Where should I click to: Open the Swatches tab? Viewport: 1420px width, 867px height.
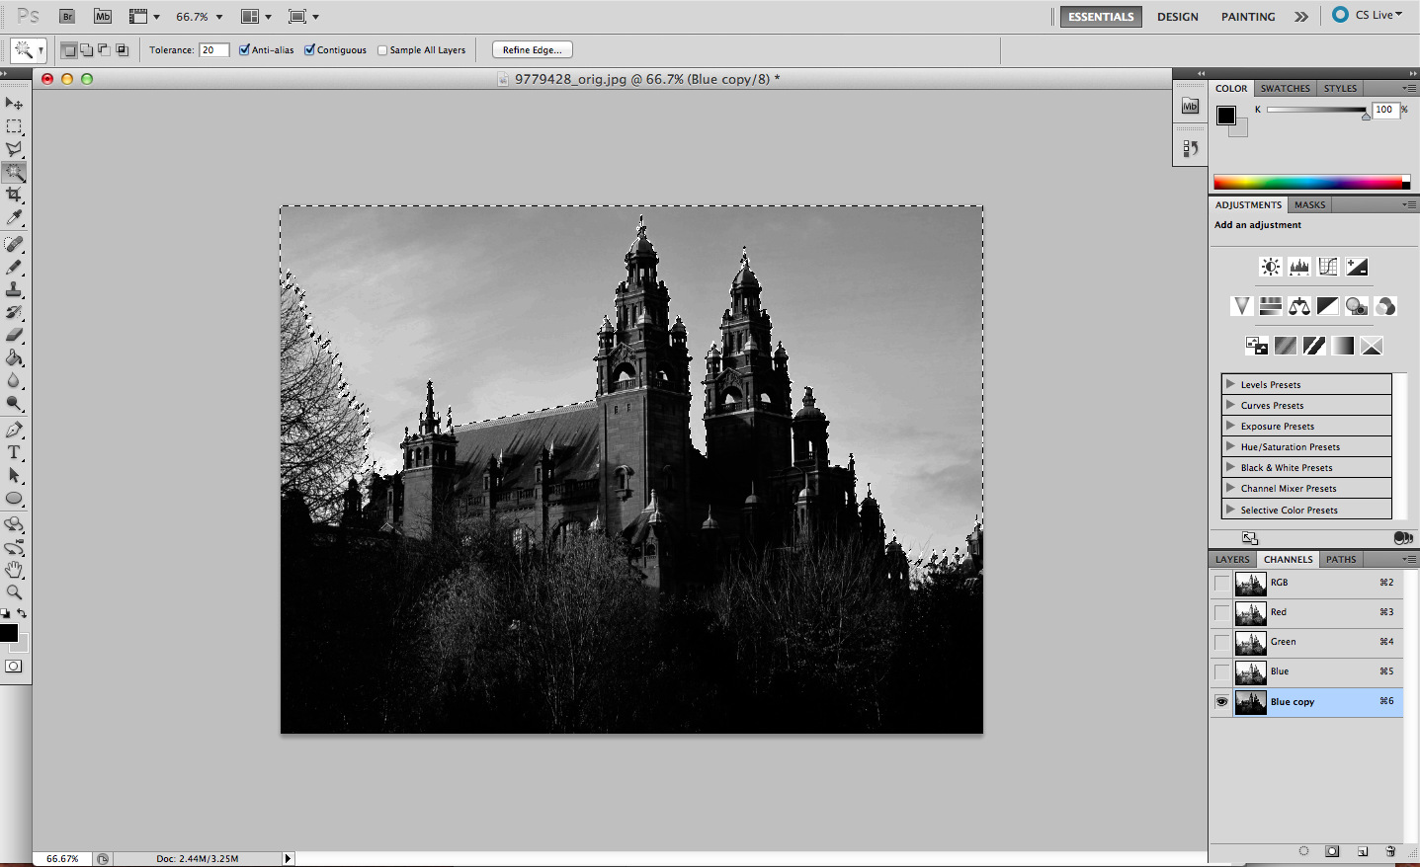[x=1285, y=88]
